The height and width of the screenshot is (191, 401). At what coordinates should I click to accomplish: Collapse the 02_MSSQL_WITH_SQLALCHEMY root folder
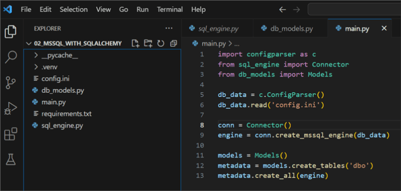pos(29,43)
